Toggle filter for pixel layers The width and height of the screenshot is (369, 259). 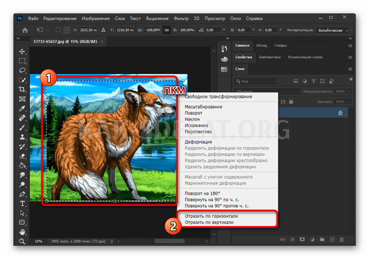296,81
